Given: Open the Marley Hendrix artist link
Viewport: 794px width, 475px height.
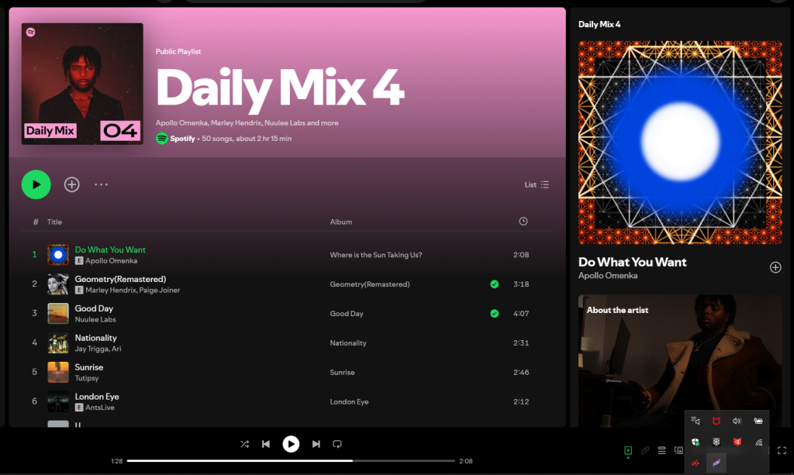Looking at the screenshot, I should tap(111, 291).
